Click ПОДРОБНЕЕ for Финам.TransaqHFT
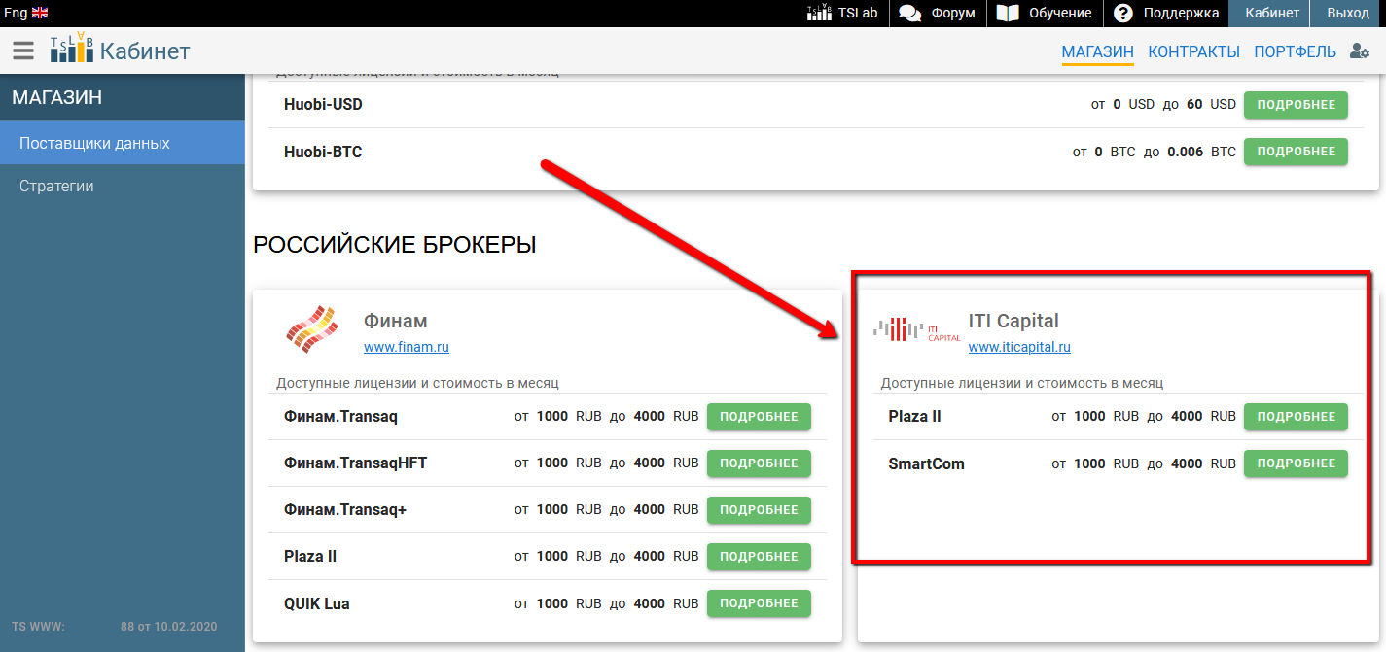The height and width of the screenshot is (652, 1386). pos(759,463)
